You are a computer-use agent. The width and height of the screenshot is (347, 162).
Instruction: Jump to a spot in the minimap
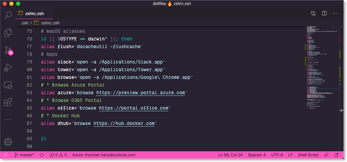tap(322, 67)
